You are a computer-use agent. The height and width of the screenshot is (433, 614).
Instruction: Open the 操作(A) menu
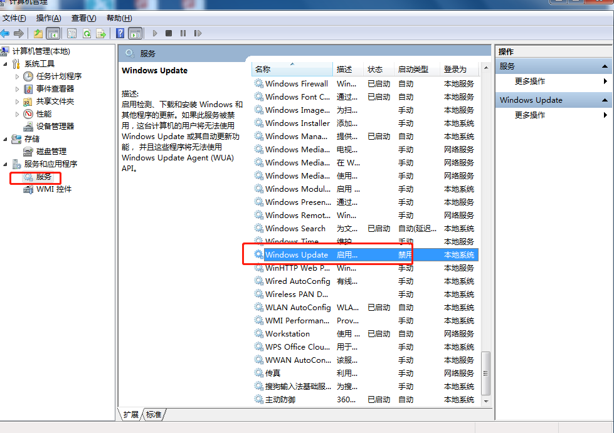48,18
